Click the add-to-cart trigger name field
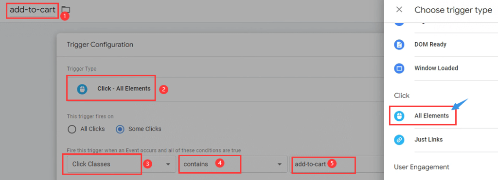 click(x=32, y=10)
